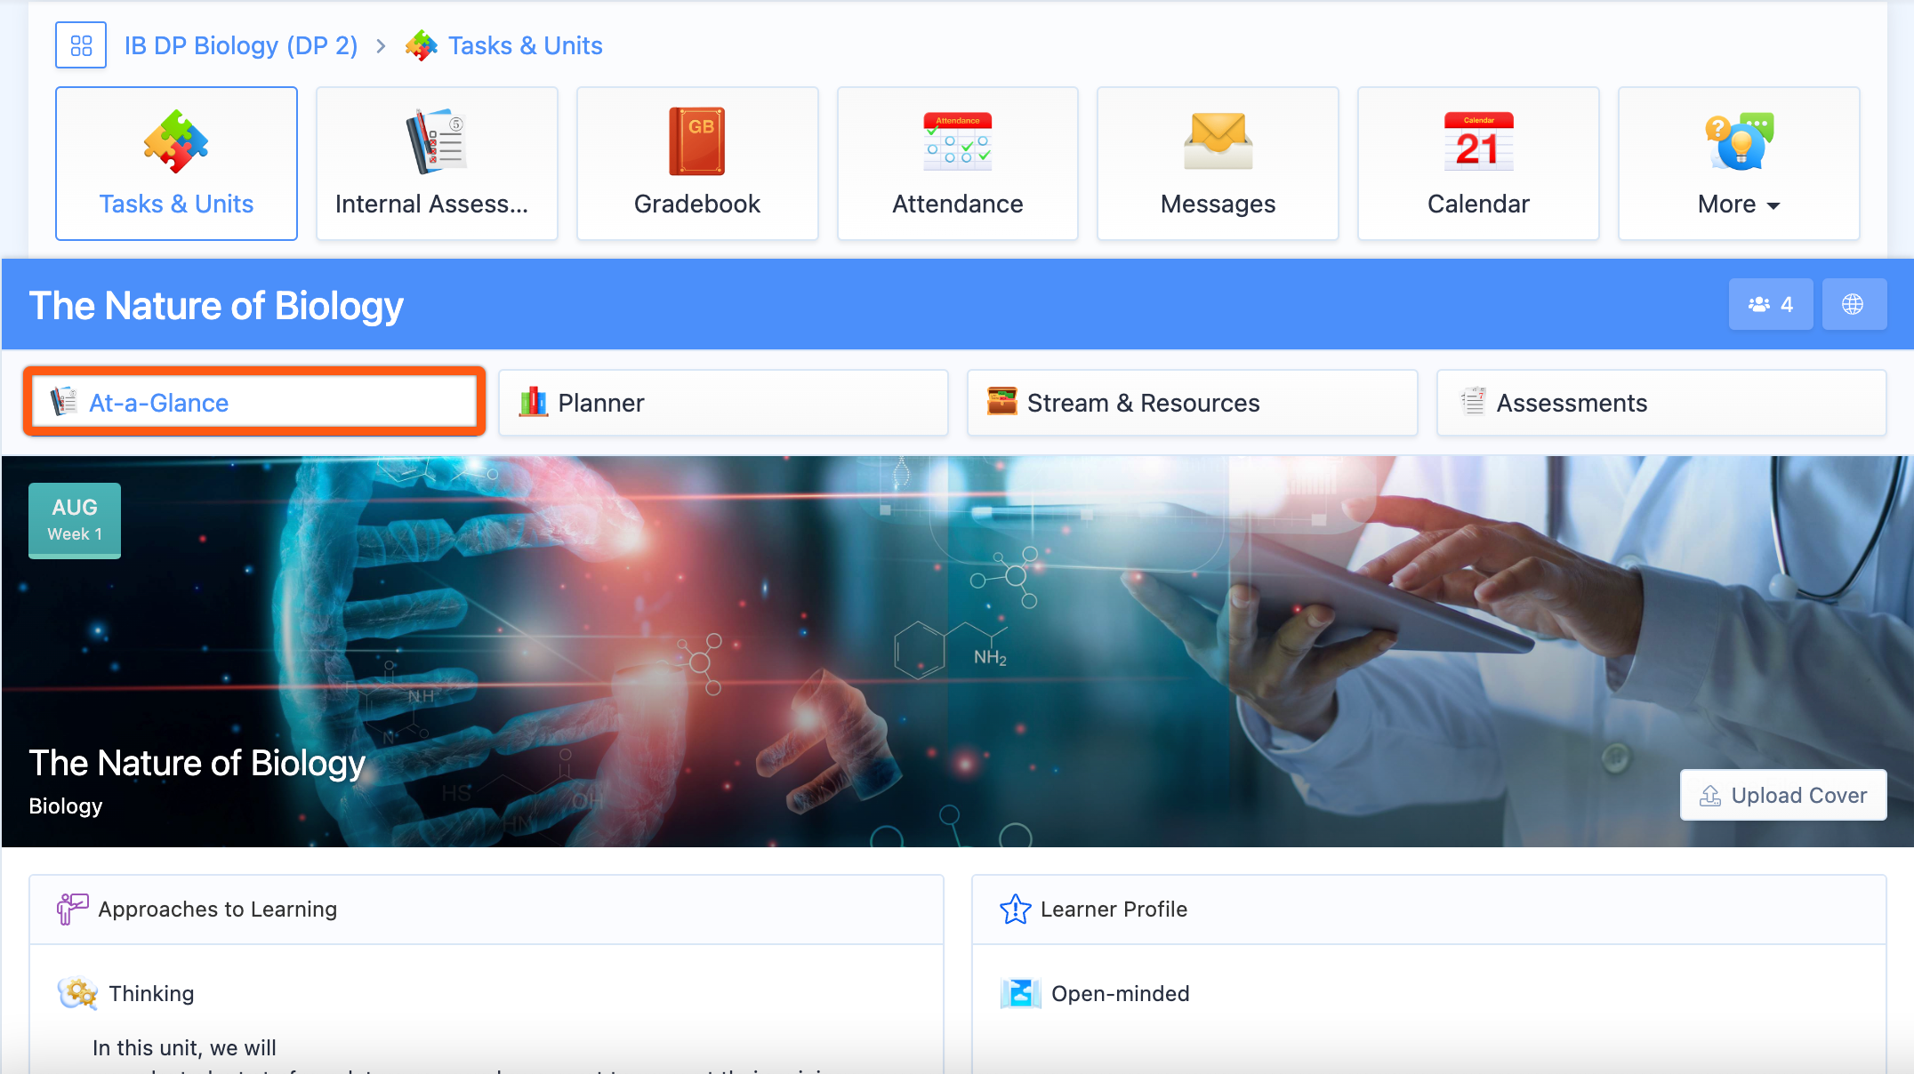Screen dimensions: 1914x1074
Task: Open the Attendance tile
Action: click(x=958, y=164)
